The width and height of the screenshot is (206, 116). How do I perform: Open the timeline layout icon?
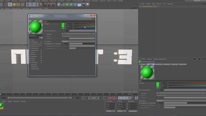point(136,98)
